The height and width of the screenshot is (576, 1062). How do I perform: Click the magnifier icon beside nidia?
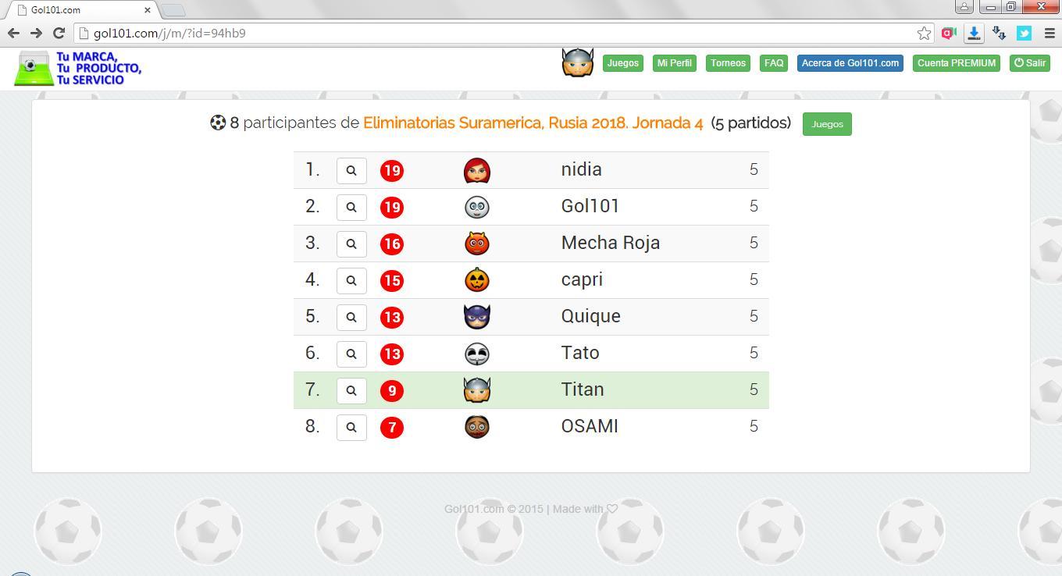click(351, 170)
